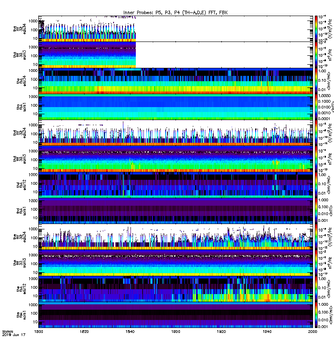Viewport: 334px width, 357px height.
Task: Click the "hhmm" time format label
Action: [x=8, y=332]
